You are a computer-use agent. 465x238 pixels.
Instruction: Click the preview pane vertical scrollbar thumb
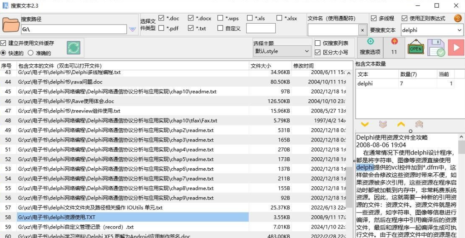coord(462,147)
